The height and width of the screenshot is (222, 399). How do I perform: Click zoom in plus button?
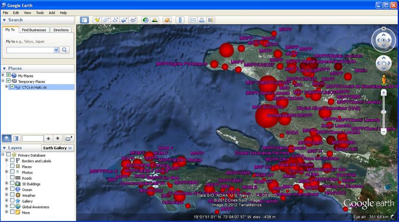pos(384,93)
